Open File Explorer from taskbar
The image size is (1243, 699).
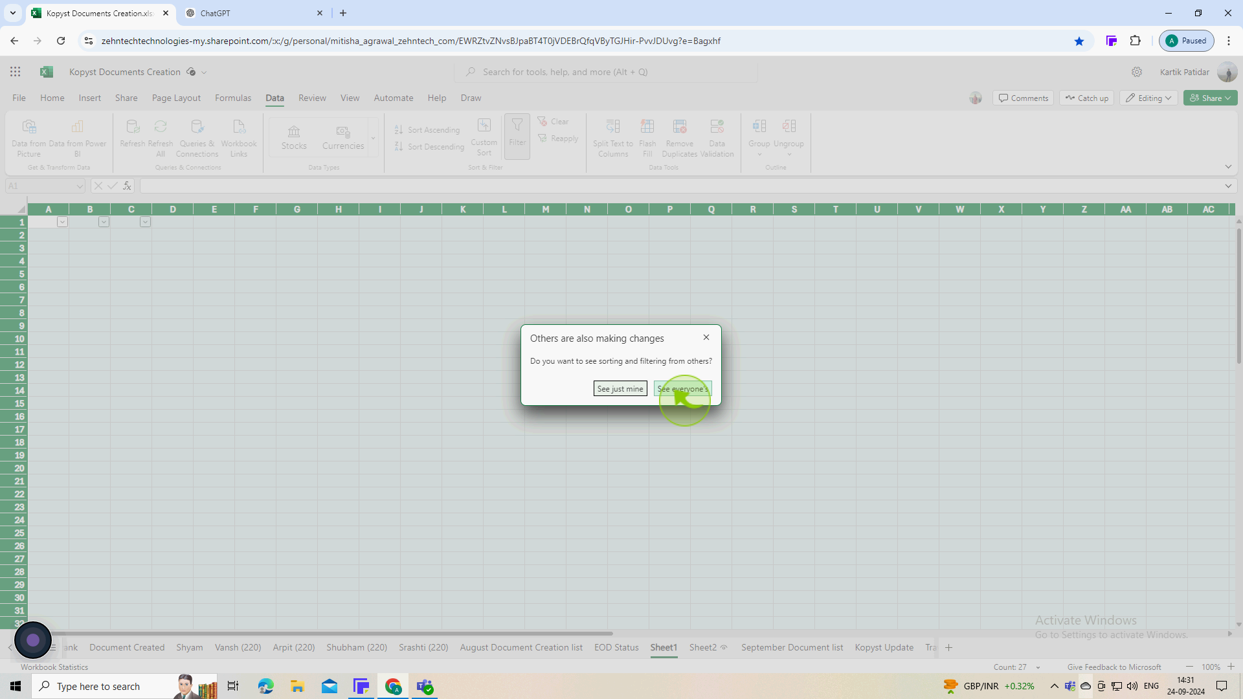297,686
